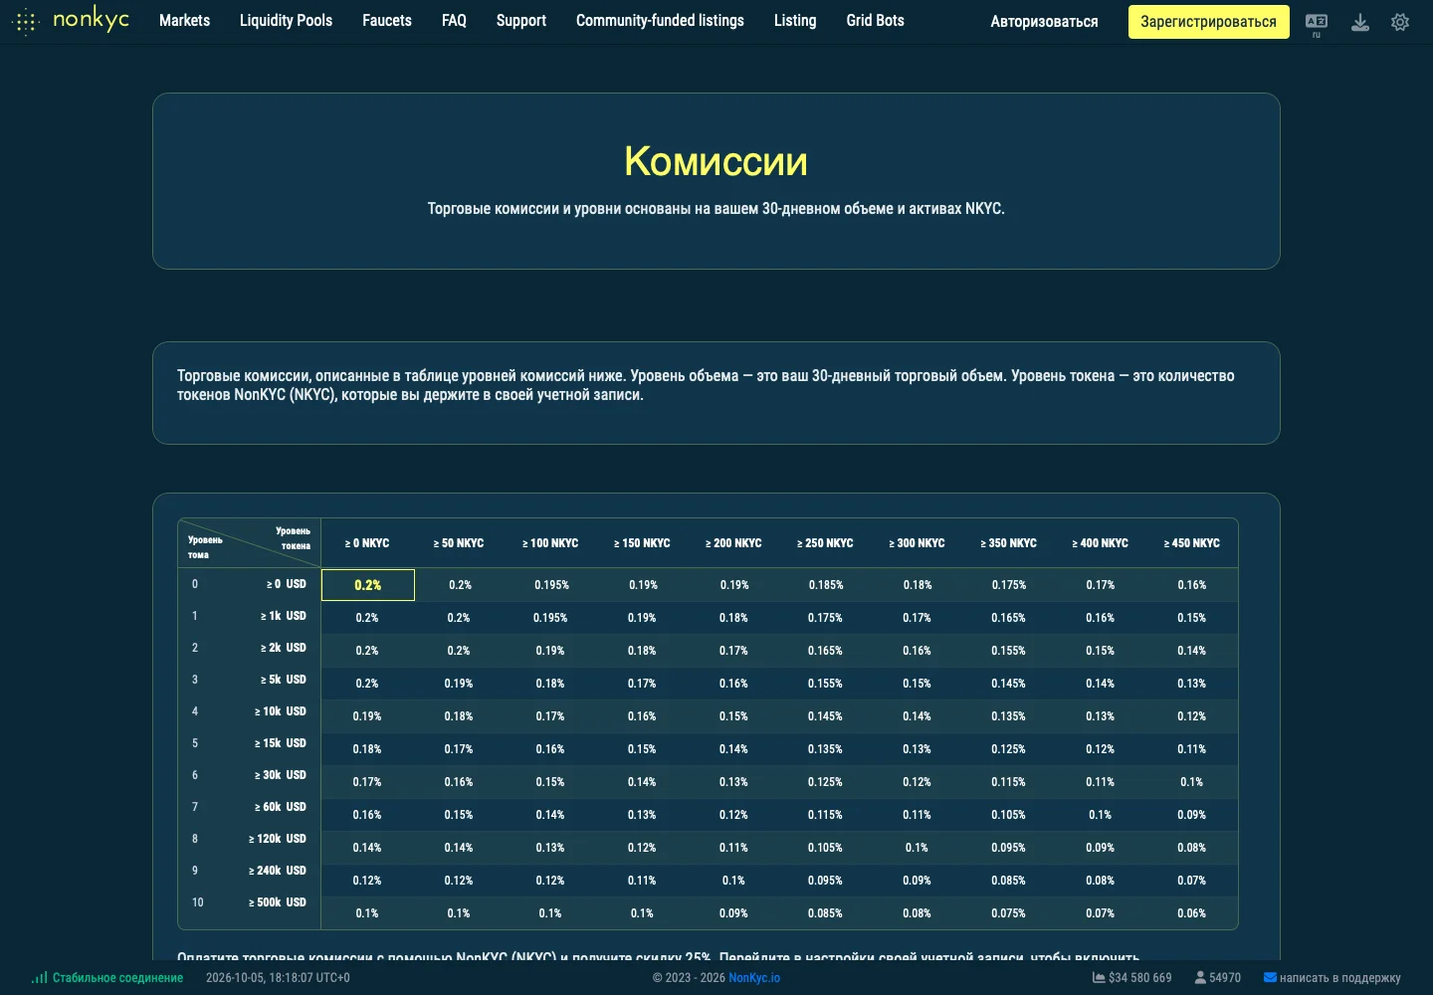
Task: Open the Faucets page
Action: (x=387, y=20)
